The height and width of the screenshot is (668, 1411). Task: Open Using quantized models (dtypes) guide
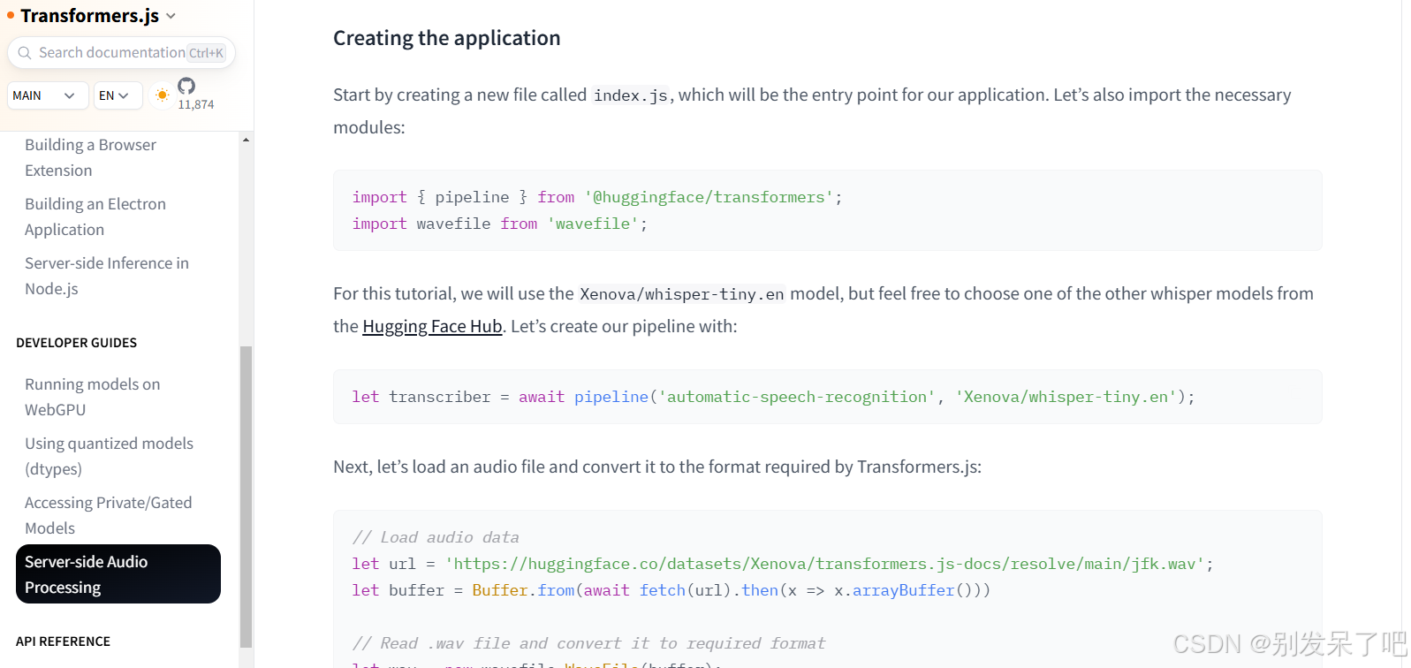click(109, 456)
